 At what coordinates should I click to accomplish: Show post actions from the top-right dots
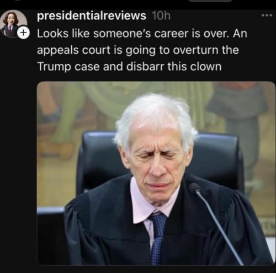tap(267, 16)
